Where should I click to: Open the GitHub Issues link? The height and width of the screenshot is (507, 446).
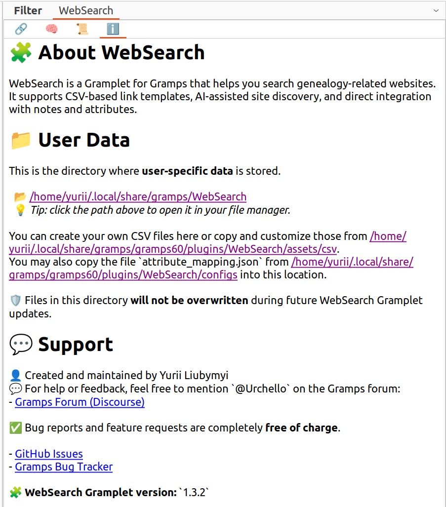point(49,454)
